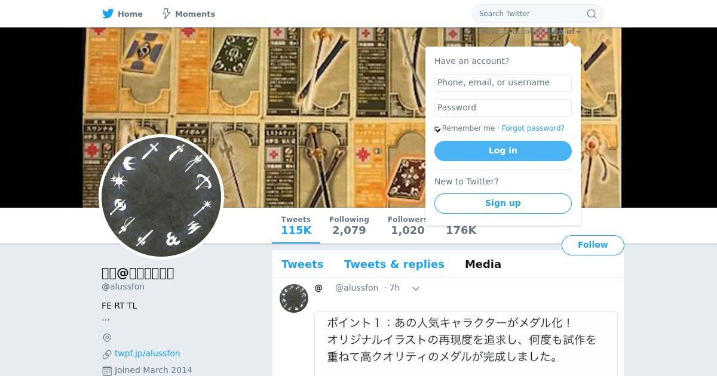Screen dimensions: 717x376
Task: Click the Sign up button
Action: (503, 204)
